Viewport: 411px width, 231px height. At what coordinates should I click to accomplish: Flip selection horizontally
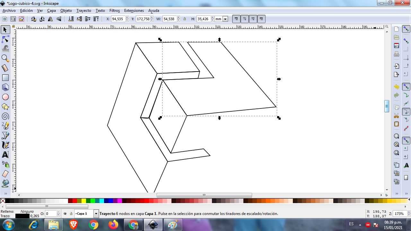[x=50, y=19]
